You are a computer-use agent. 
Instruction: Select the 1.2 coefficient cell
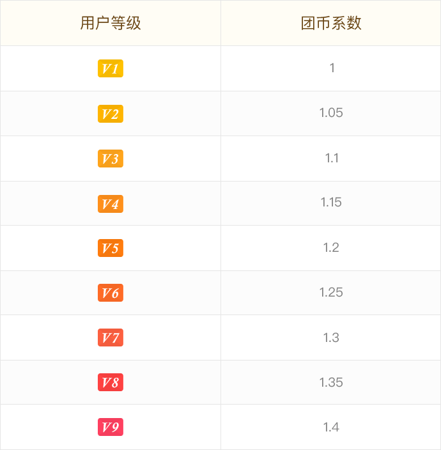pyautogui.click(x=331, y=247)
